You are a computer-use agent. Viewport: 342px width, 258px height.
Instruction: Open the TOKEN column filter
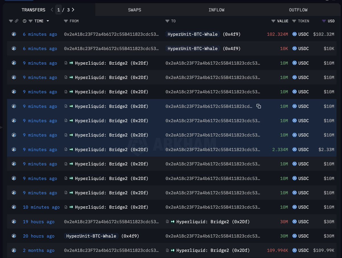pos(294,21)
